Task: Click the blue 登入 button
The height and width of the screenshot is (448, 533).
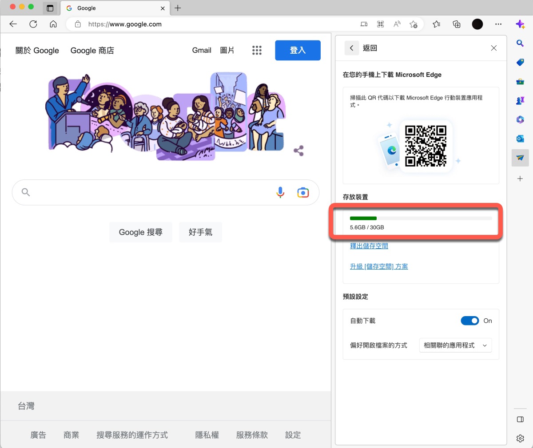Action: click(x=298, y=50)
